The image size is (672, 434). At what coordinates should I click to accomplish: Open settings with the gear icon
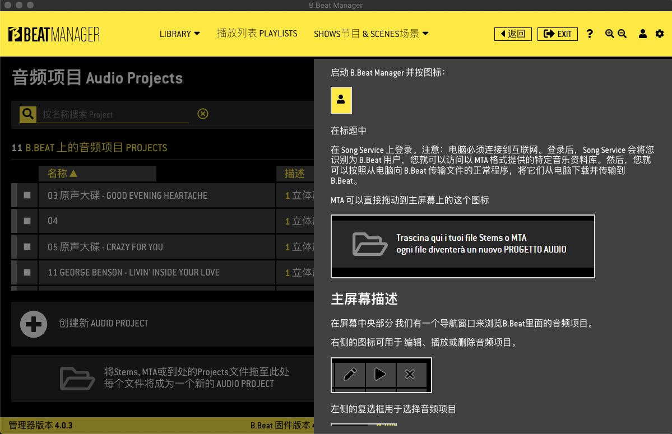point(660,34)
